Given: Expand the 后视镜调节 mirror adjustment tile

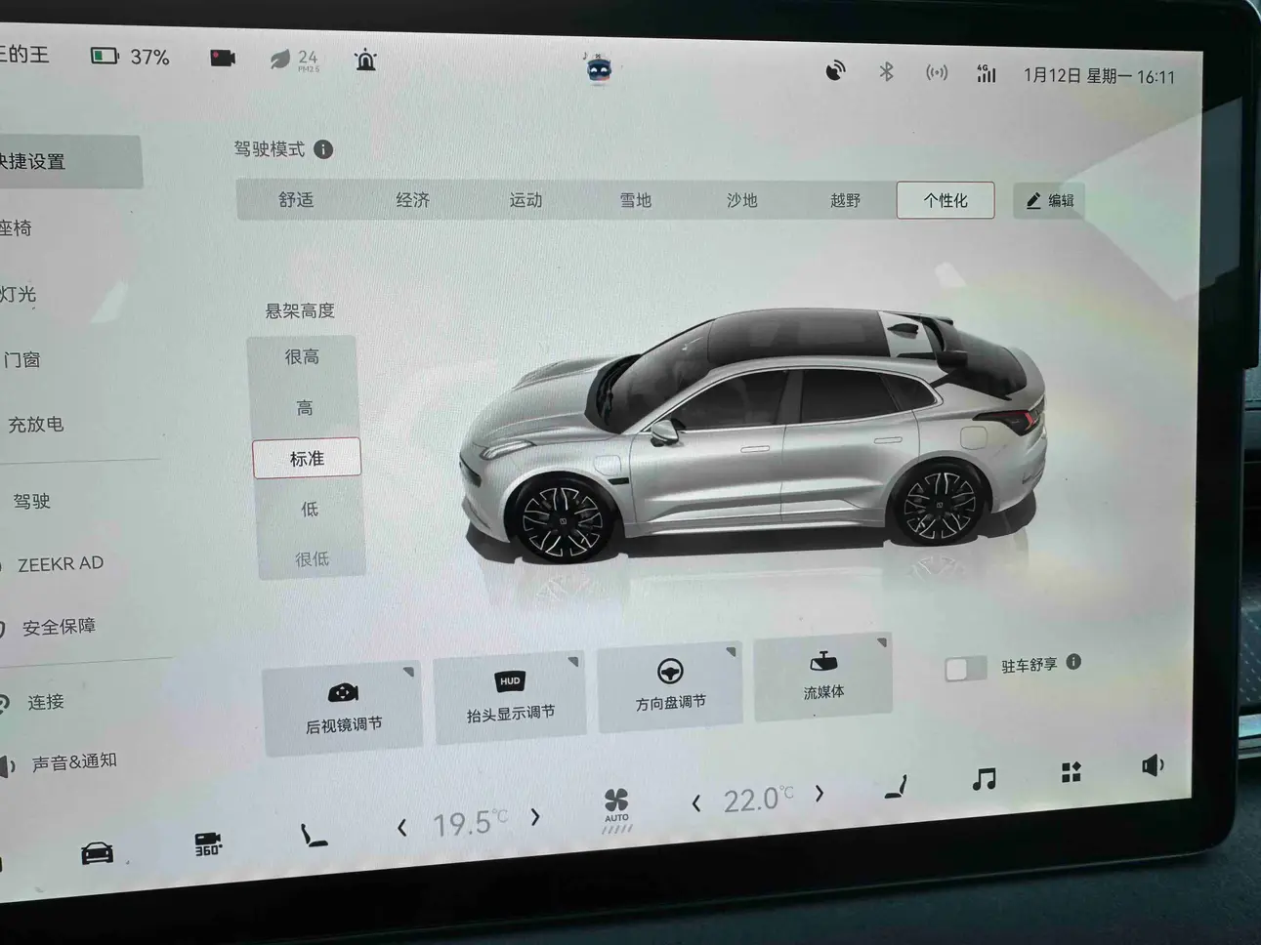Looking at the screenshot, I should pos(343,708).
